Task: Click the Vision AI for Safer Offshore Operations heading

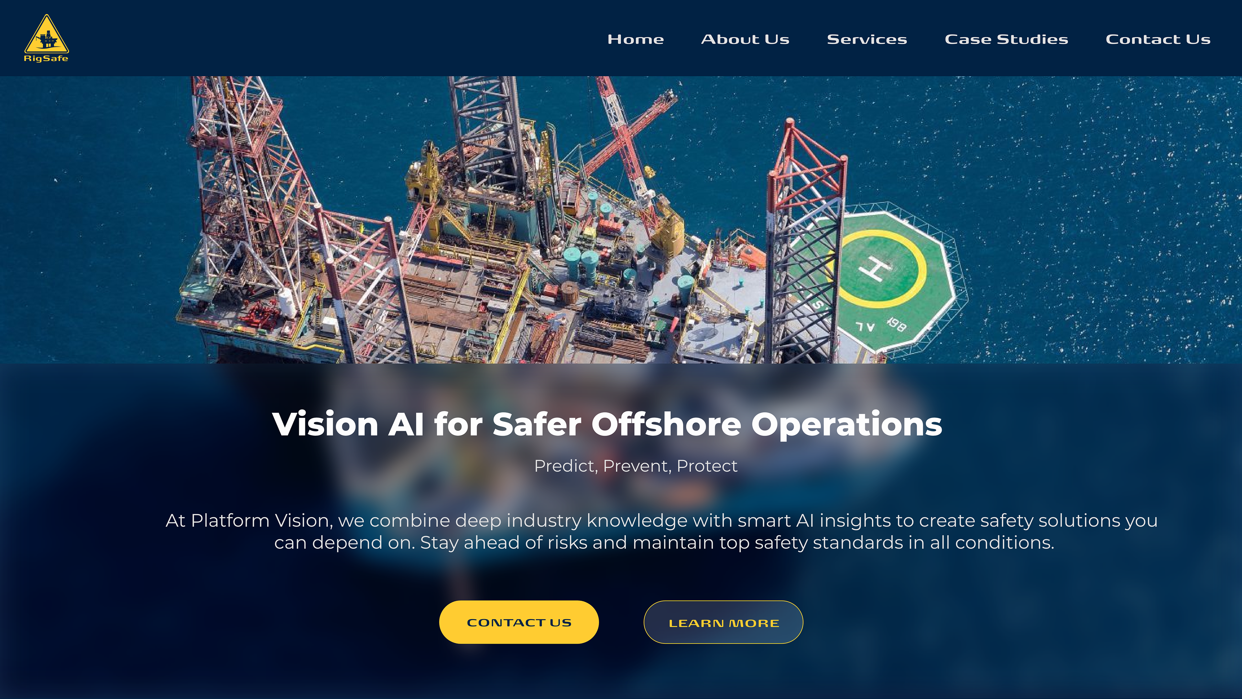Action: 607,424
